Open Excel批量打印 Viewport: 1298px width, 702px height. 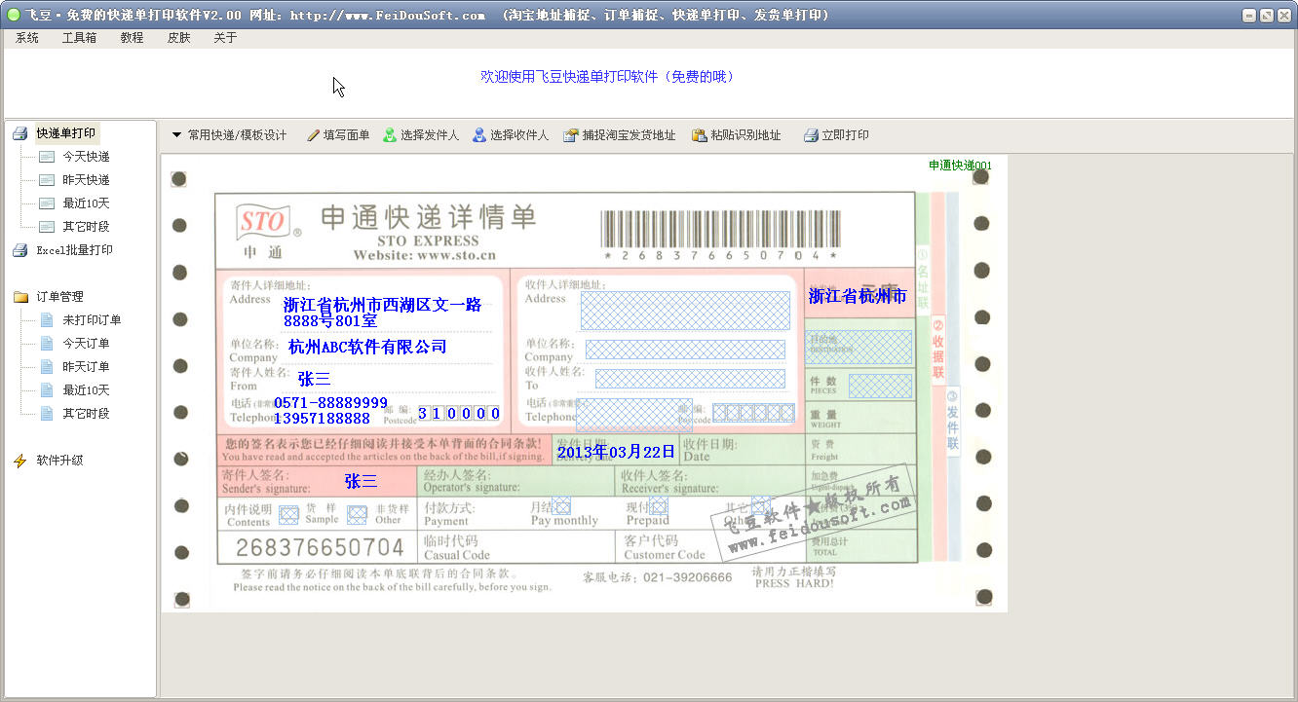pos(75,250)
